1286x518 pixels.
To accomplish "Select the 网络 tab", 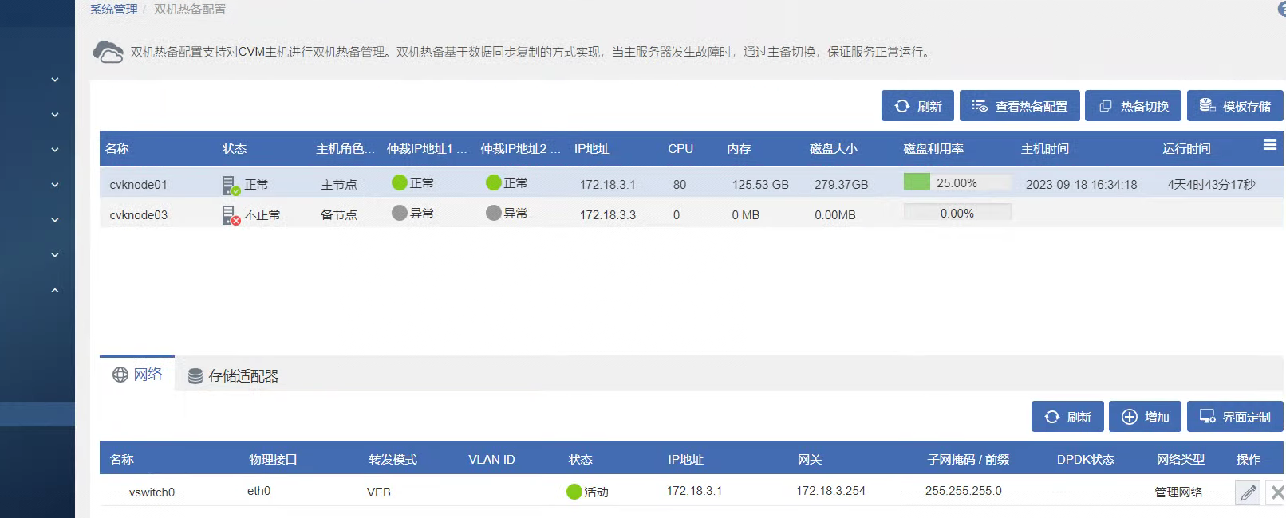I will [x=137, y=375].
